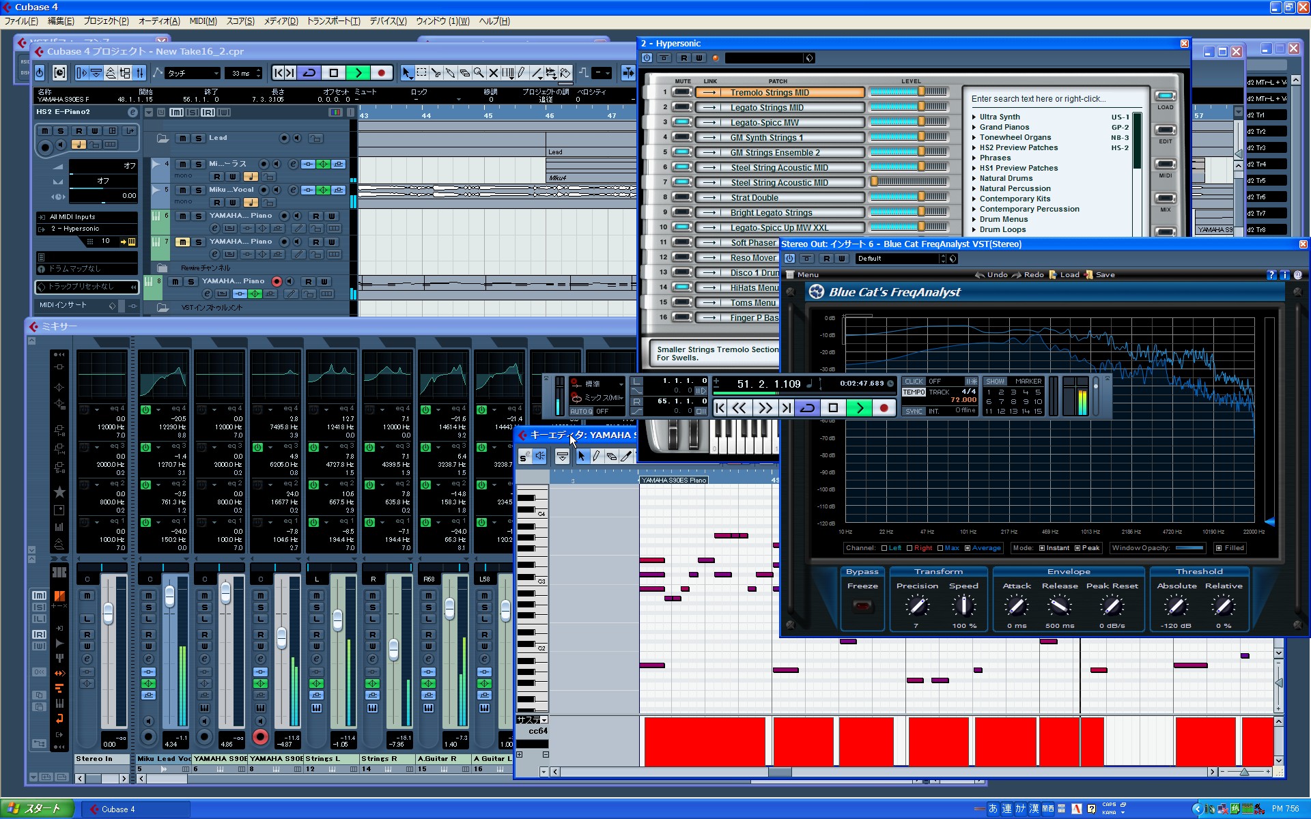Click the Windows スタート Start button

click(x=36, y=809)
